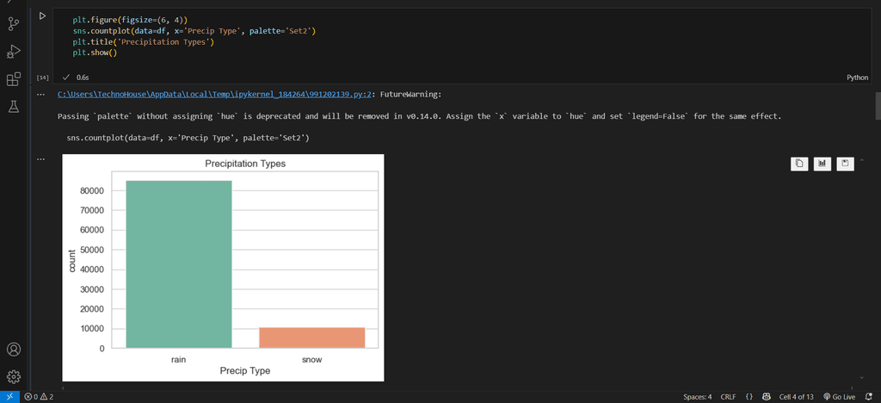Open the remote window indicator
The height and width of the screenshot is (403, 881).
pos(9,397)
